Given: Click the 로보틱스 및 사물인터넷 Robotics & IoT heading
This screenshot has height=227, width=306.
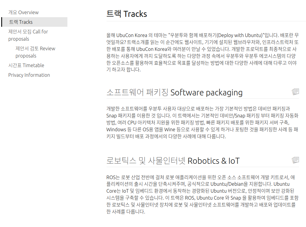Looking at the screenshot, I should (173, 160).
